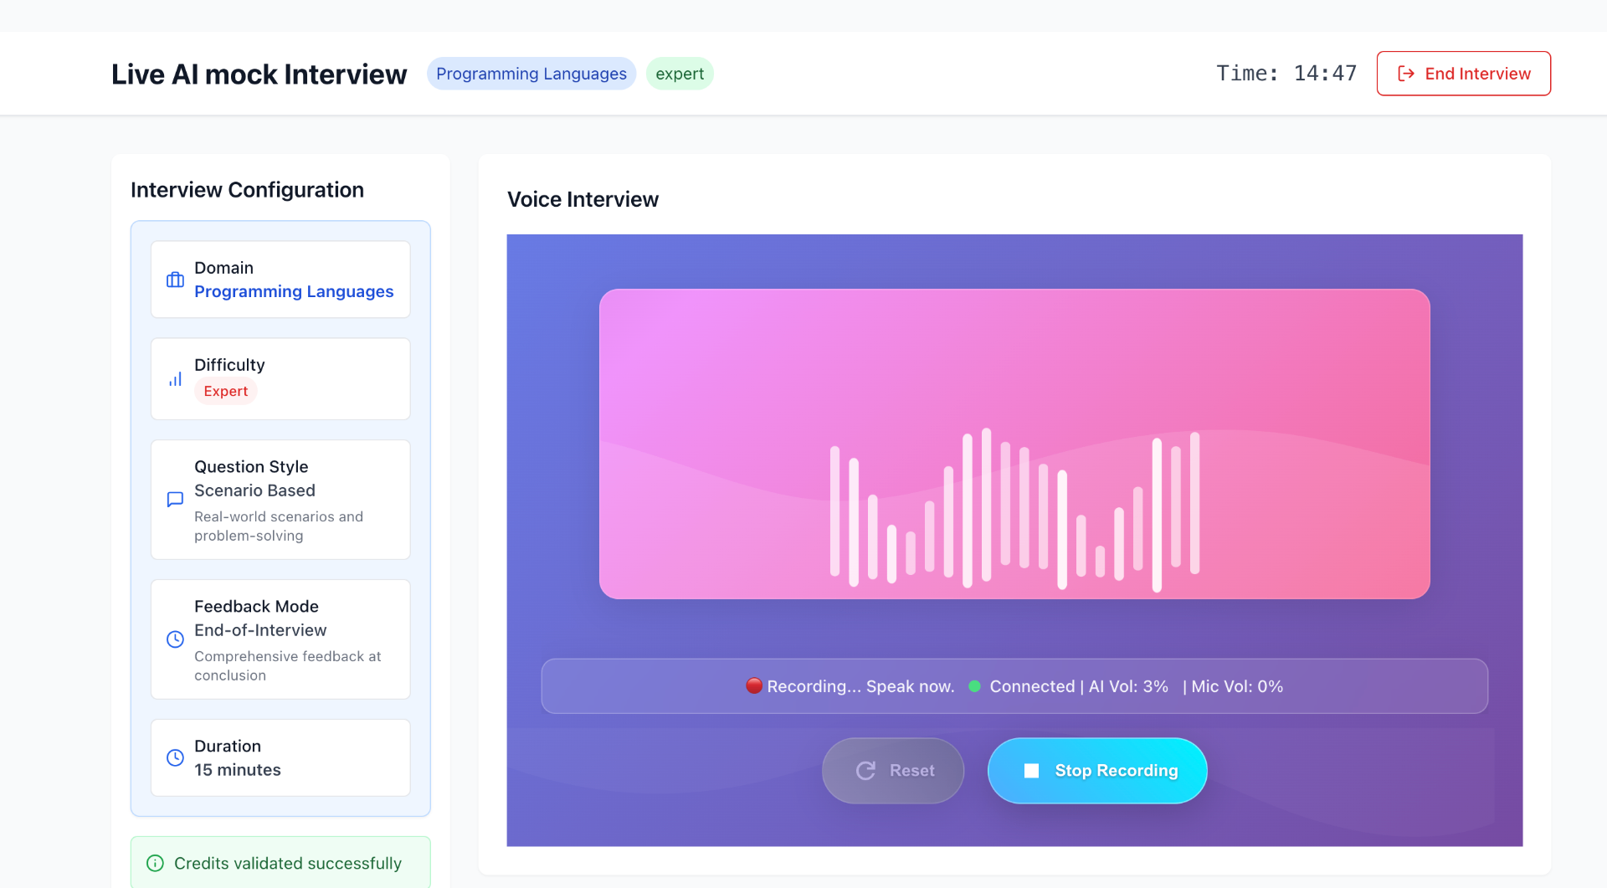Click the Domain briefcase icon

click(x=174, y=280)
